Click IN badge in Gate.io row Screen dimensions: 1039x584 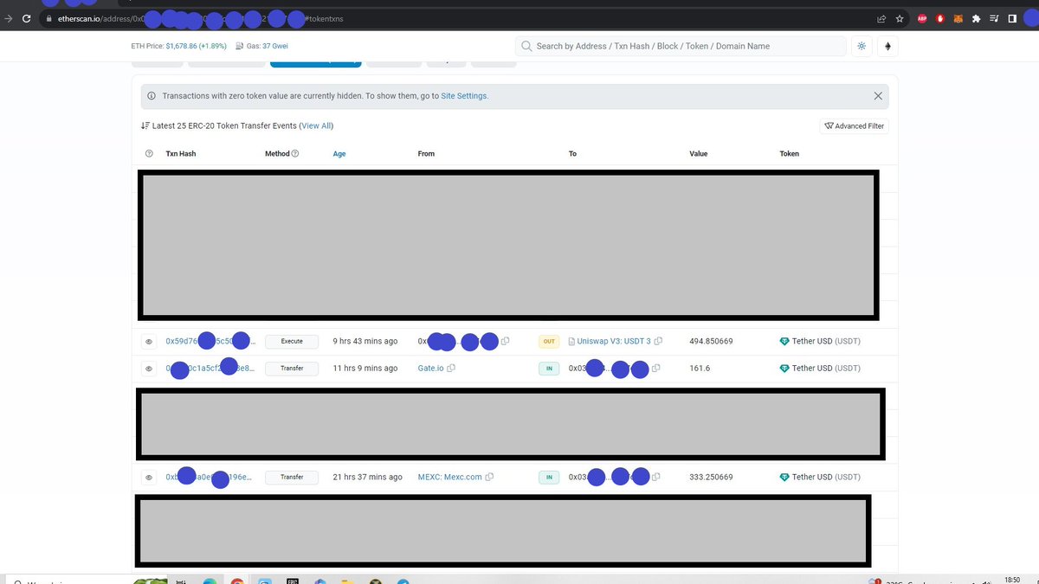[549, 368]
